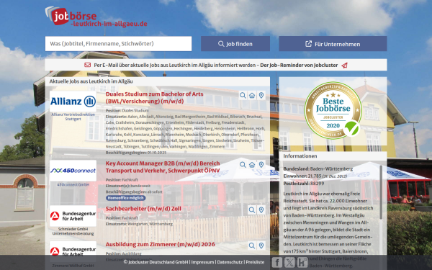Click magnifier icon for Ausbildung zum Zimmerer job
432x270 pixels.
(252, 246)
